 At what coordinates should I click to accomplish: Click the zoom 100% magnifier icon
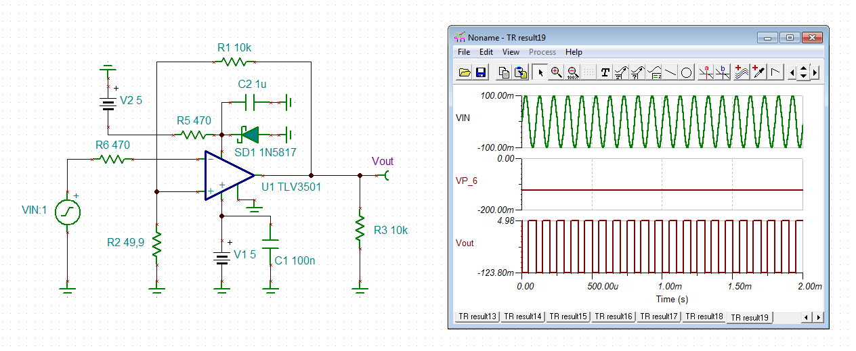573,72
